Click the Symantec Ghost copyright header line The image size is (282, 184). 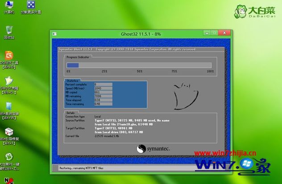(x=127, y=49)
